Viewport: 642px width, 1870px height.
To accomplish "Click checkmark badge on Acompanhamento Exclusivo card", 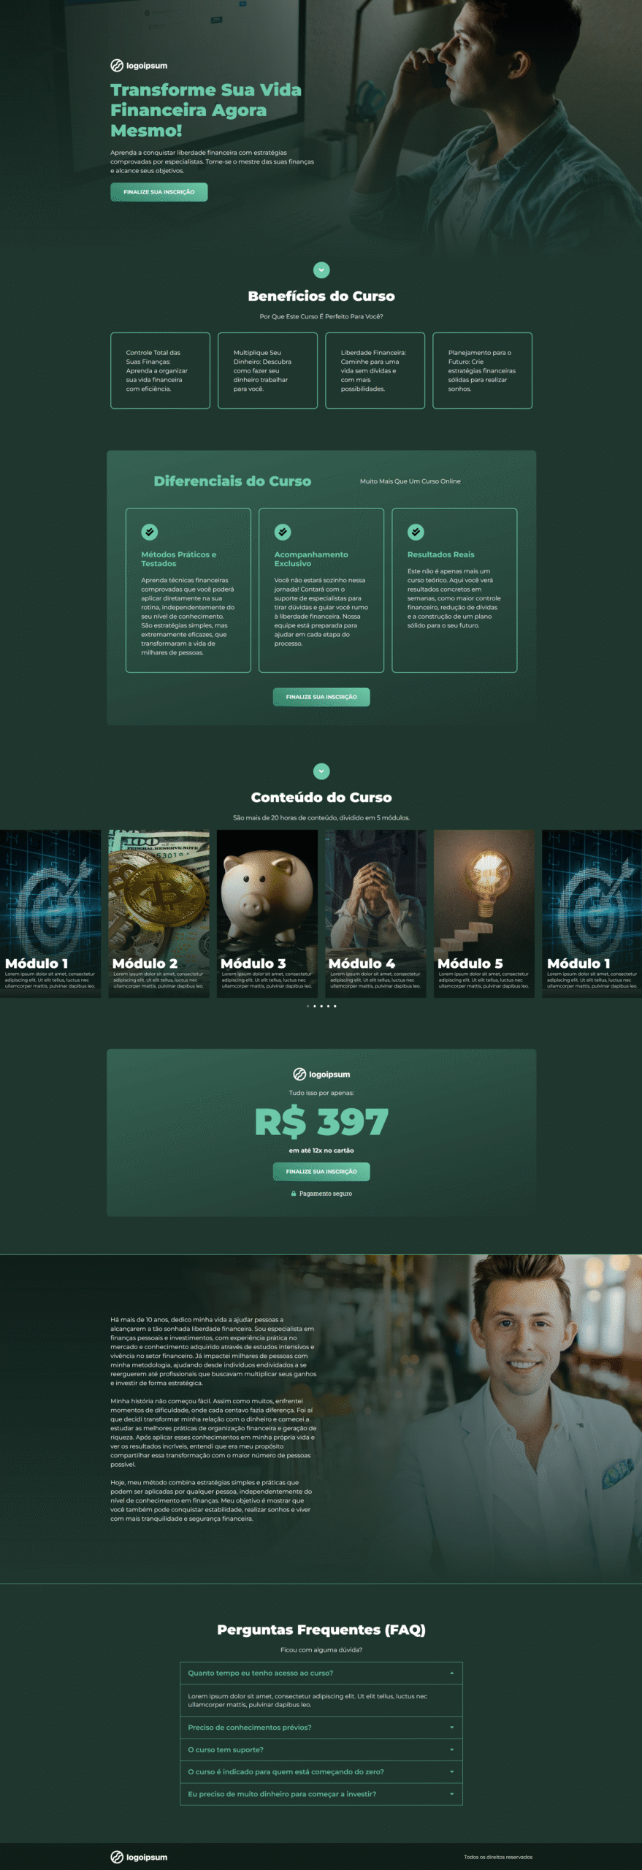I will [x=283, y=532].
